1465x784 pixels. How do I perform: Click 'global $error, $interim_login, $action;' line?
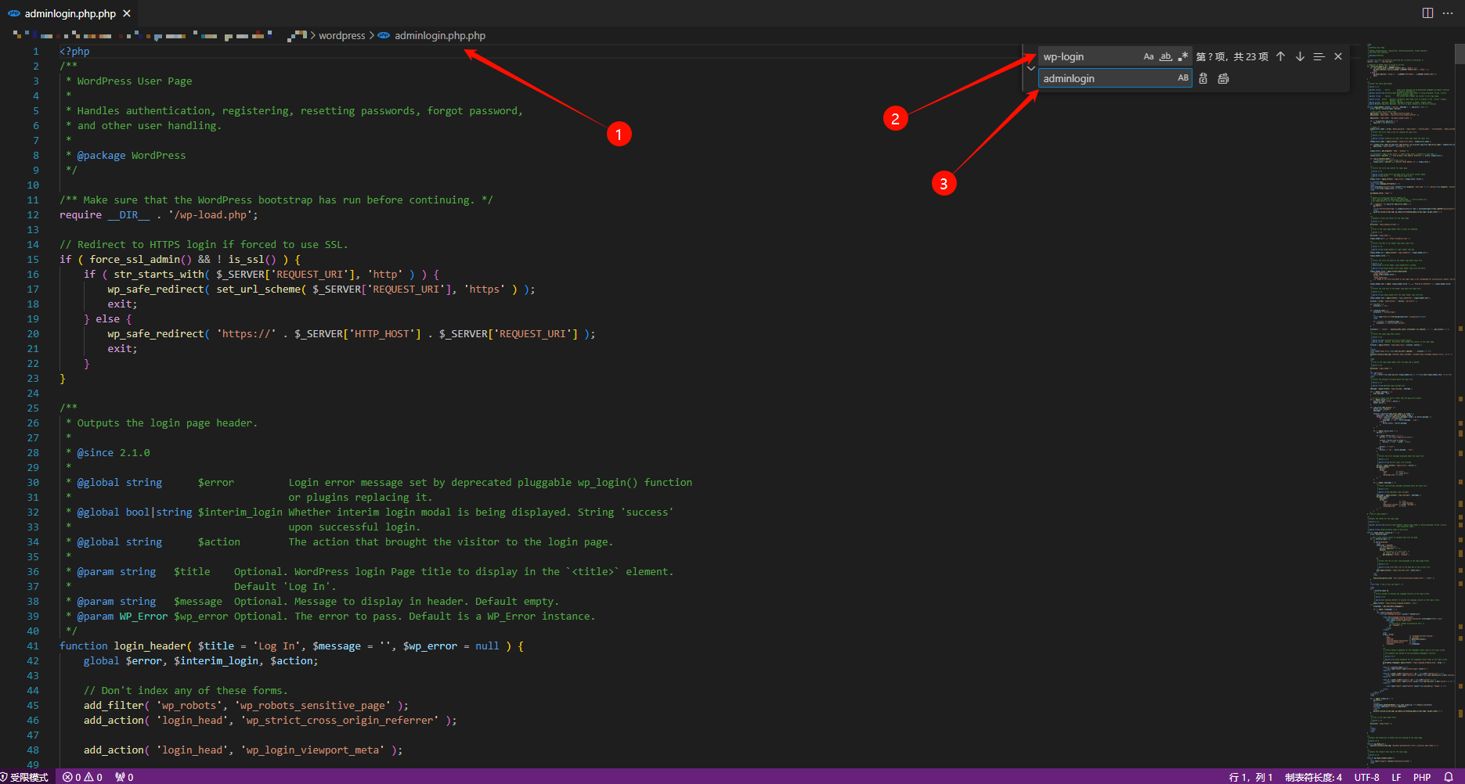click(201, 661)
